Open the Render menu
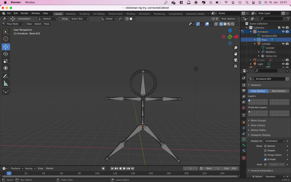The height and width of the screenshot is (182, 291). (x=25, y=13)
